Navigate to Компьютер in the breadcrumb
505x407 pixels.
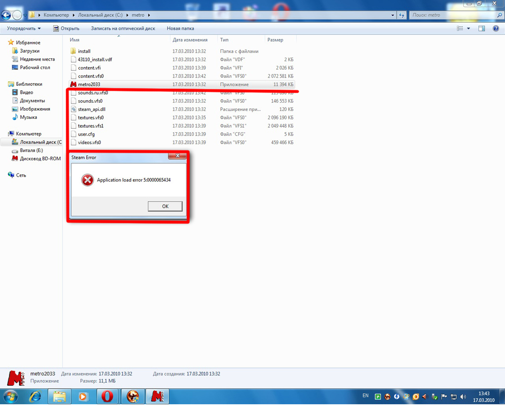click(56, 15)
